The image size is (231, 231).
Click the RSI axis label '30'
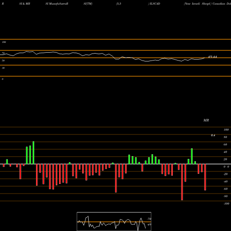pyautogui.click(x=3, y=68)
